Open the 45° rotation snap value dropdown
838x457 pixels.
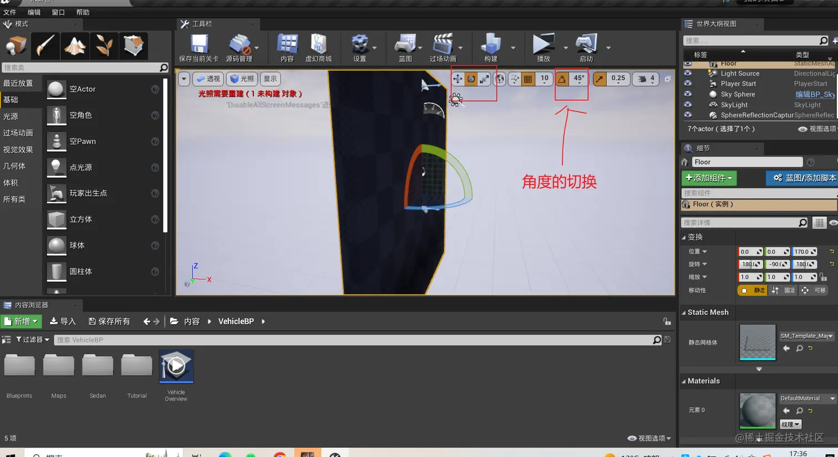point(579,79)
